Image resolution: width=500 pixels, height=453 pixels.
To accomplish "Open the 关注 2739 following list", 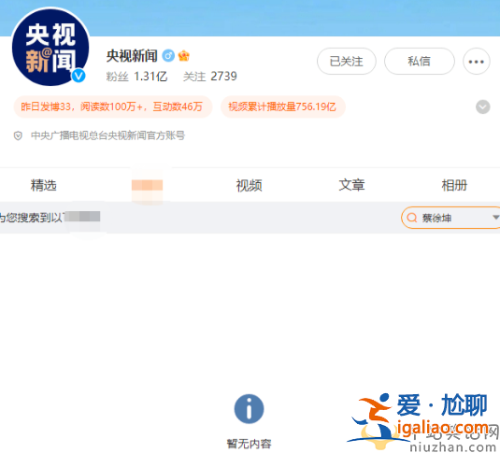I will click(x=210, y=77).
